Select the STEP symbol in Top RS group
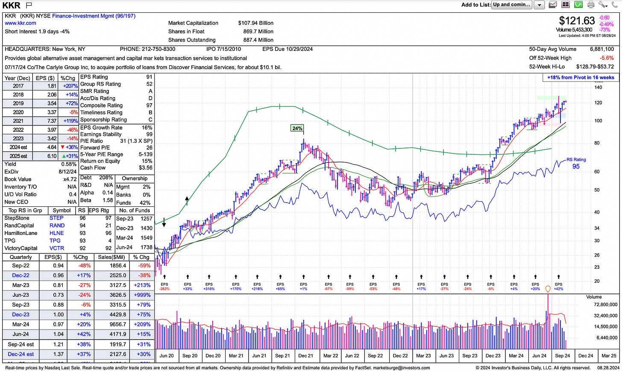The image size is (622, 371). [x=56, y=218]
